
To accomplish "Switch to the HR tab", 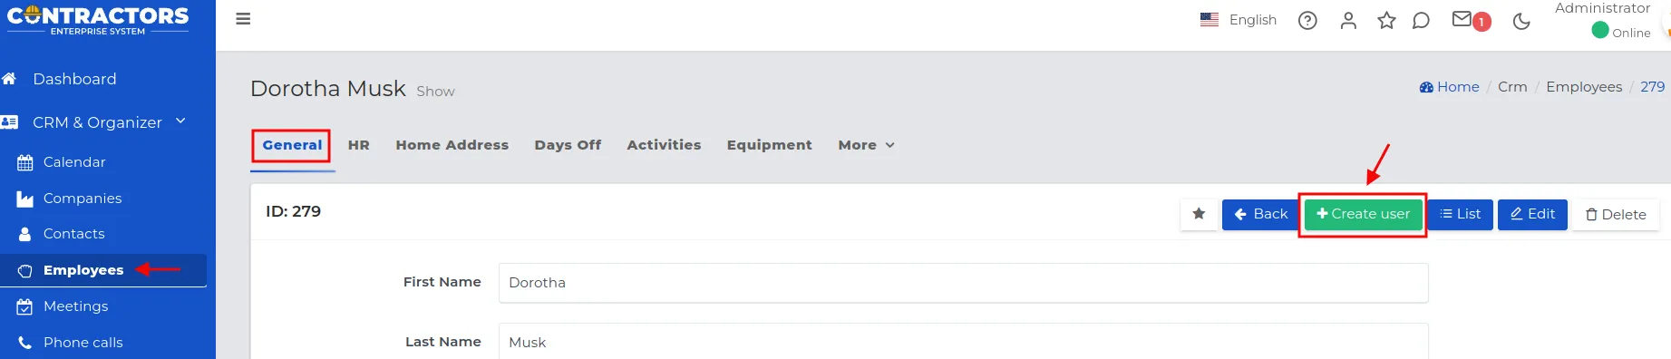I will tap(359, 145).
